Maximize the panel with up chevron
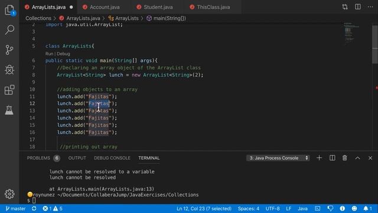378x213 pixels. [x=357, y=158]
